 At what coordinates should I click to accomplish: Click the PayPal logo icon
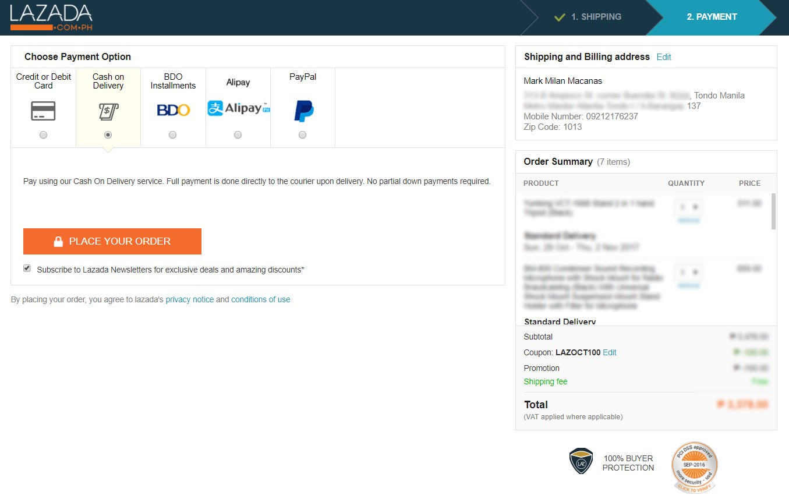point(303,111)
